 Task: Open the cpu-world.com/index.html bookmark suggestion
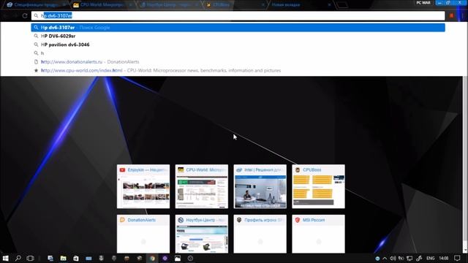point(238,70)
